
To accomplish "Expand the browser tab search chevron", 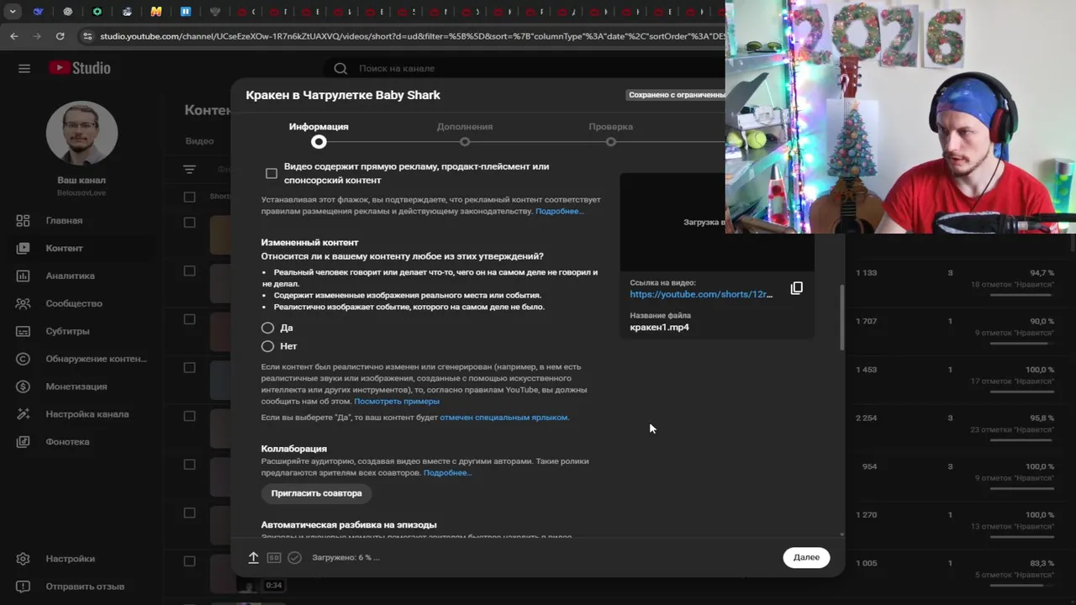I will 13,12.
